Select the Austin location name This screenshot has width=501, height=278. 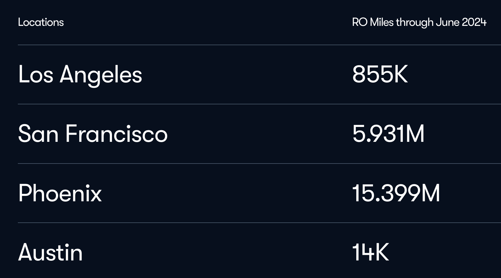(50, 252)
